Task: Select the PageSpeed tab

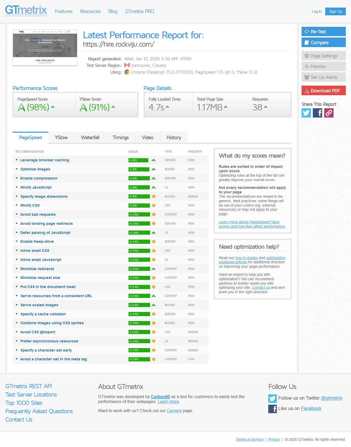Action: (30, 138)
